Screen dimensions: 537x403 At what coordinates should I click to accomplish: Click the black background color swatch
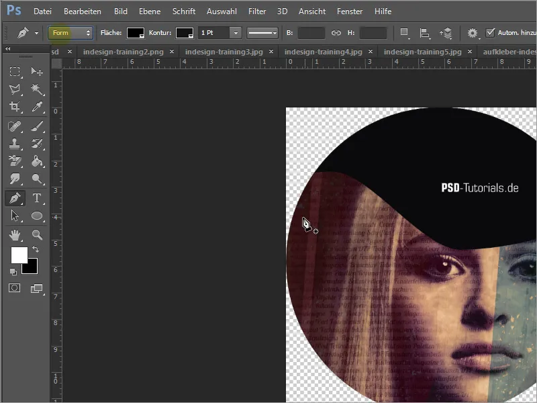click(32, 268)
